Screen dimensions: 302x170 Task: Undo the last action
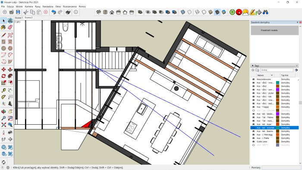pos(53,12)
